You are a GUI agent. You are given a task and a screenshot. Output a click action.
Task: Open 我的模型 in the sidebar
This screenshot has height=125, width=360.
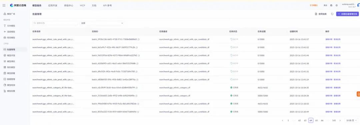(9, 67)
